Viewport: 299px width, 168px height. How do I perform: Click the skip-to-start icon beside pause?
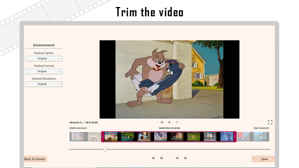click(x=162, y=122)
